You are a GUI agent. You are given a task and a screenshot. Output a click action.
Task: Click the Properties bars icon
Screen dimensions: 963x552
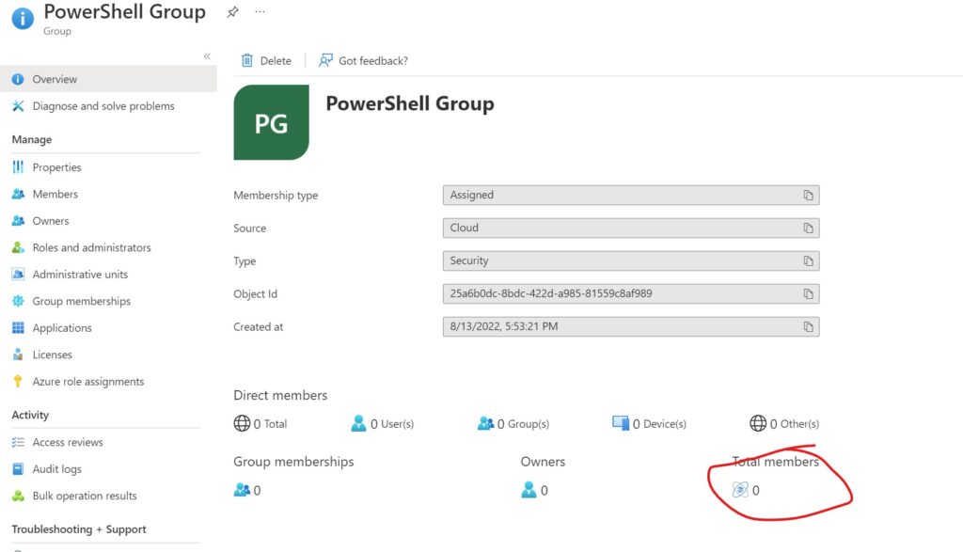click(x=18, y=167)
